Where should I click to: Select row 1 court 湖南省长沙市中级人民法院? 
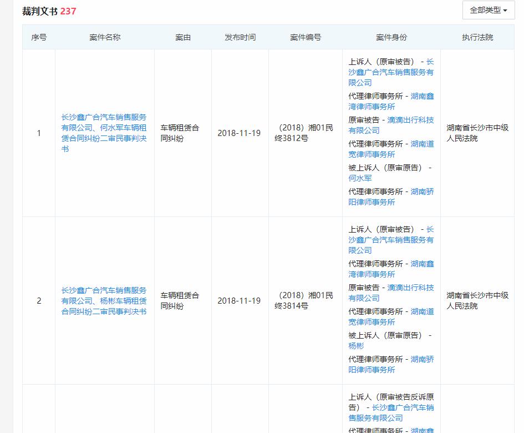[477, 133]
